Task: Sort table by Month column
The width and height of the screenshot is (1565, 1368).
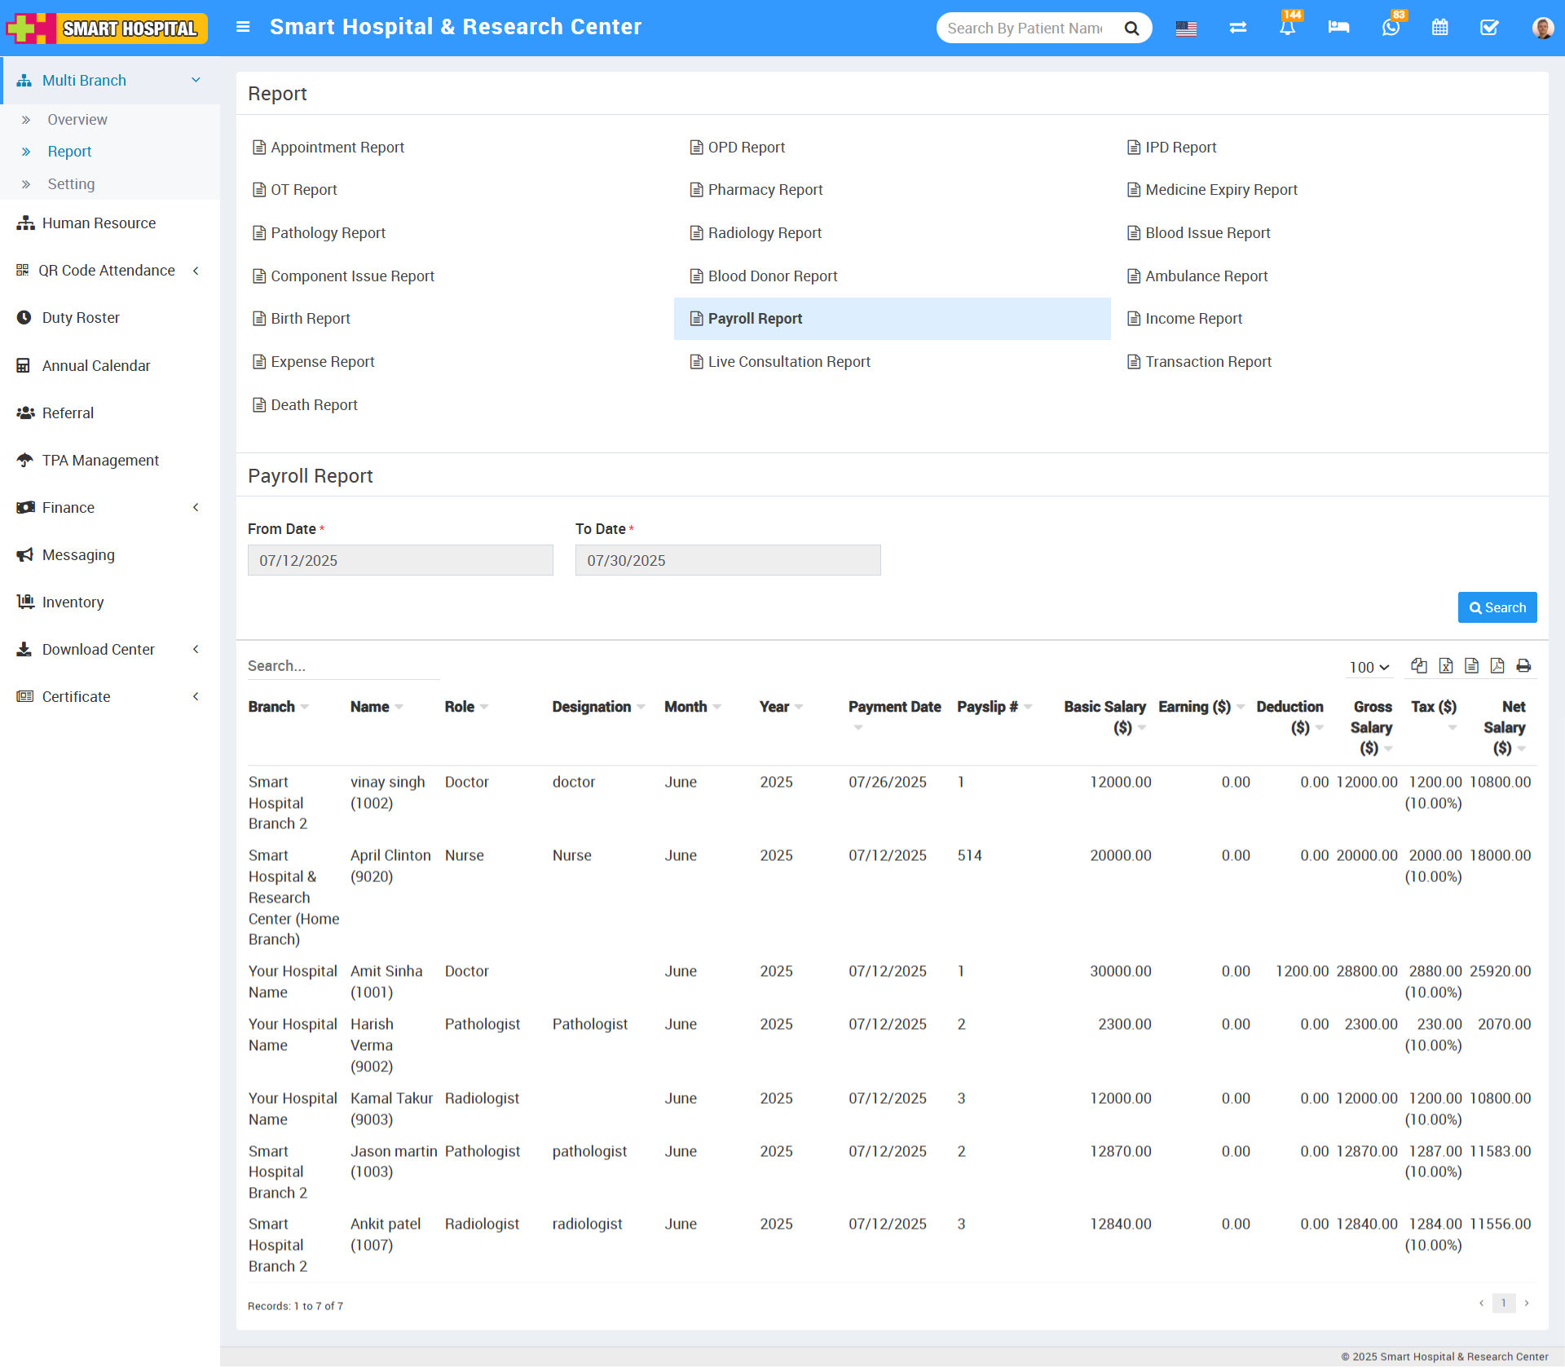Action: [x=692, y=707]
